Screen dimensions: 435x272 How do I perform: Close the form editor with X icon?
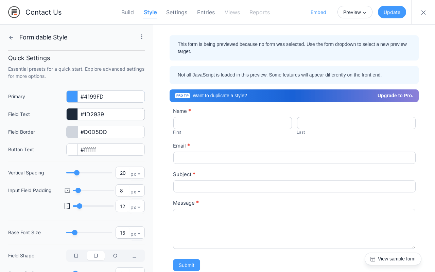point(423,13)
